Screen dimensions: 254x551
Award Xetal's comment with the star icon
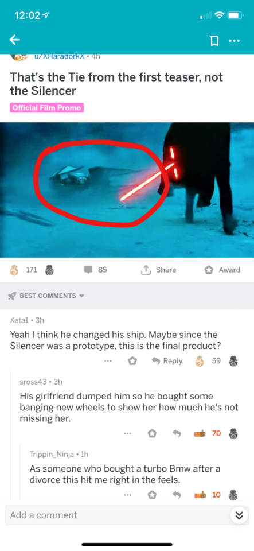[132, 361]
